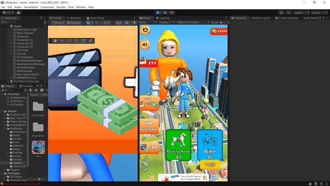This screenshot has width=330, height=186.
Task: Expand DontDestroyOnLoad scene in Hierarchy
Action: (x=8, y=81)
